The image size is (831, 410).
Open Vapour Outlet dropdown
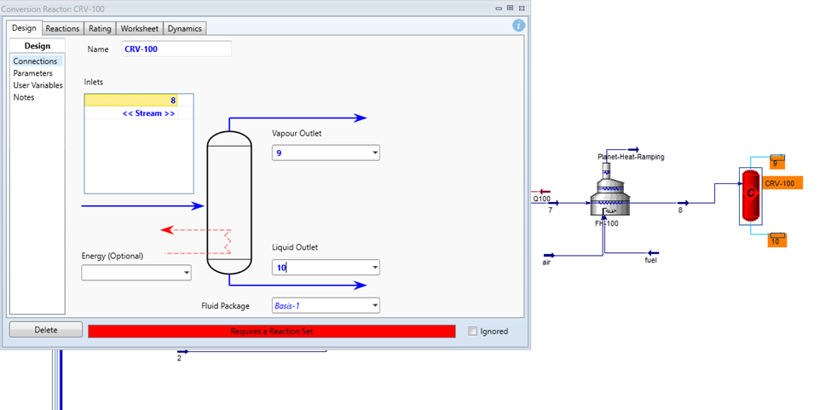(x=375, y=153)
